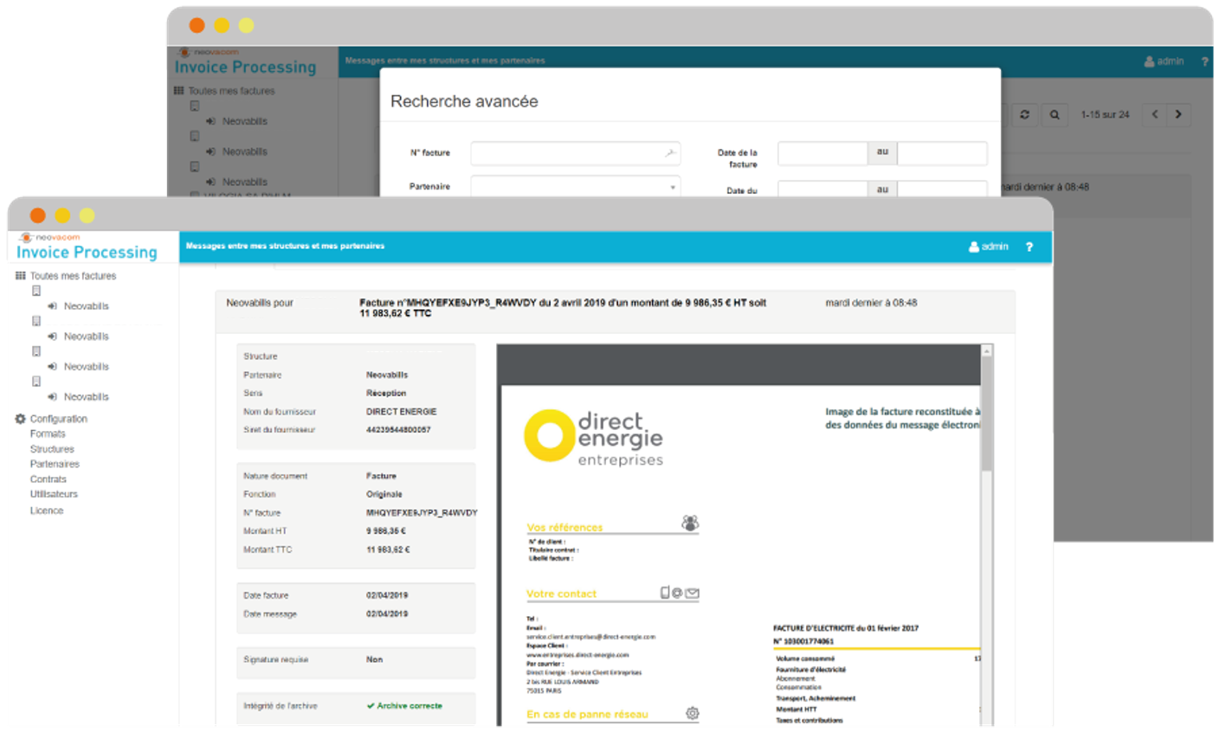The image size is (1219, 745).
Task: Click the yellow minimize button of the back window
Action: pos(222,25)
